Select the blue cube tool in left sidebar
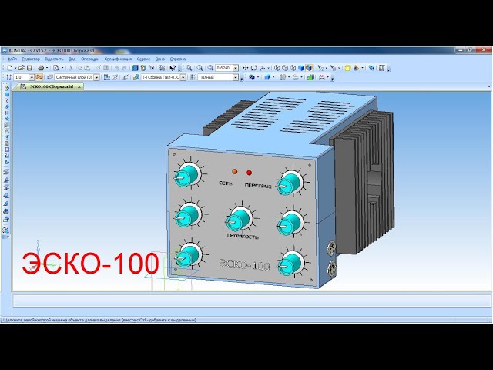 6,94
